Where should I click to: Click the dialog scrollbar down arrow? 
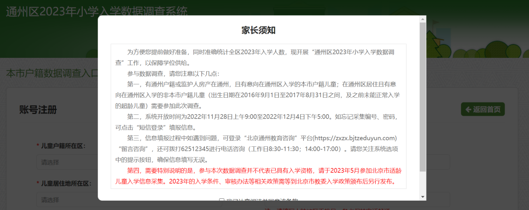(x=423, y=196)
